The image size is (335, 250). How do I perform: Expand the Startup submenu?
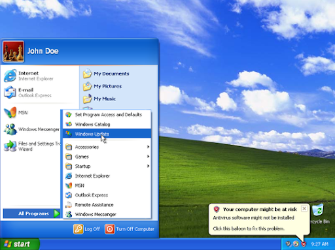107,166
